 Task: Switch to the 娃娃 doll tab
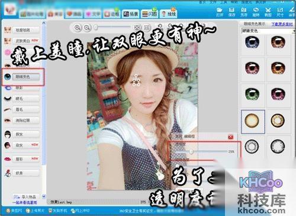[168, 14]
